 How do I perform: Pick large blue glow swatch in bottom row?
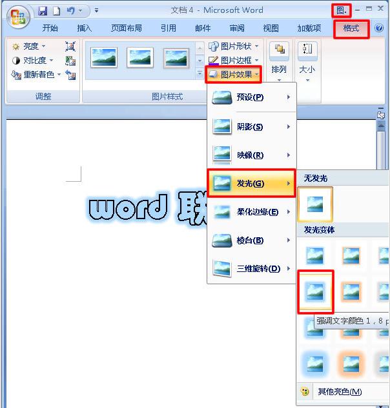pos(315,364)
